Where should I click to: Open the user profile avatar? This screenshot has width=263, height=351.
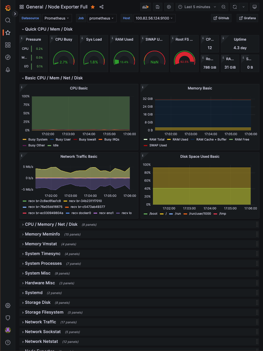click(8, 330)
